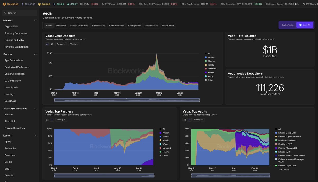Open the Partner dropdown in Vault Deposits
This screenshot has height=182, width=318.
(61, 44)
